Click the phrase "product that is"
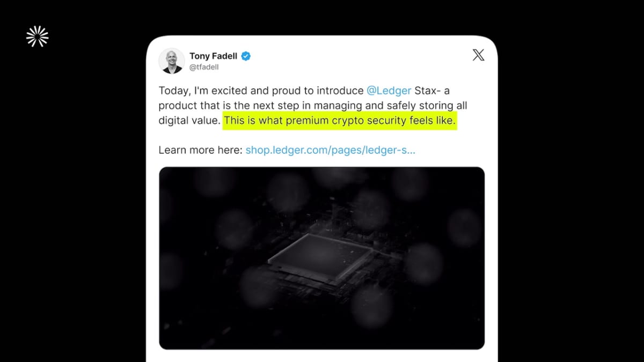Viewport: 644px width, 362px height. coord(192,106)
